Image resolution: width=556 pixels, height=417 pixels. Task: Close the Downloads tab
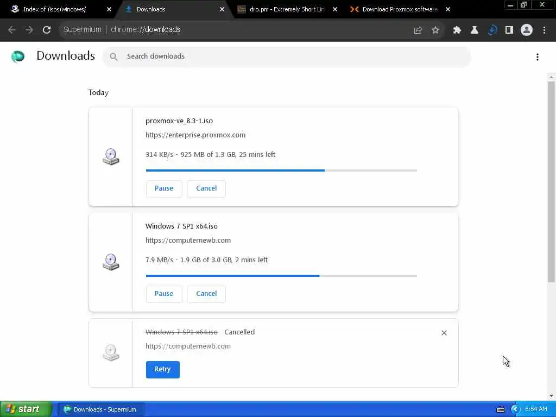pyautogui.click(x=222, y=10)
